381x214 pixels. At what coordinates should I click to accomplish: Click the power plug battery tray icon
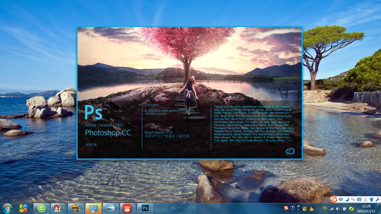[x=345, y=208]
